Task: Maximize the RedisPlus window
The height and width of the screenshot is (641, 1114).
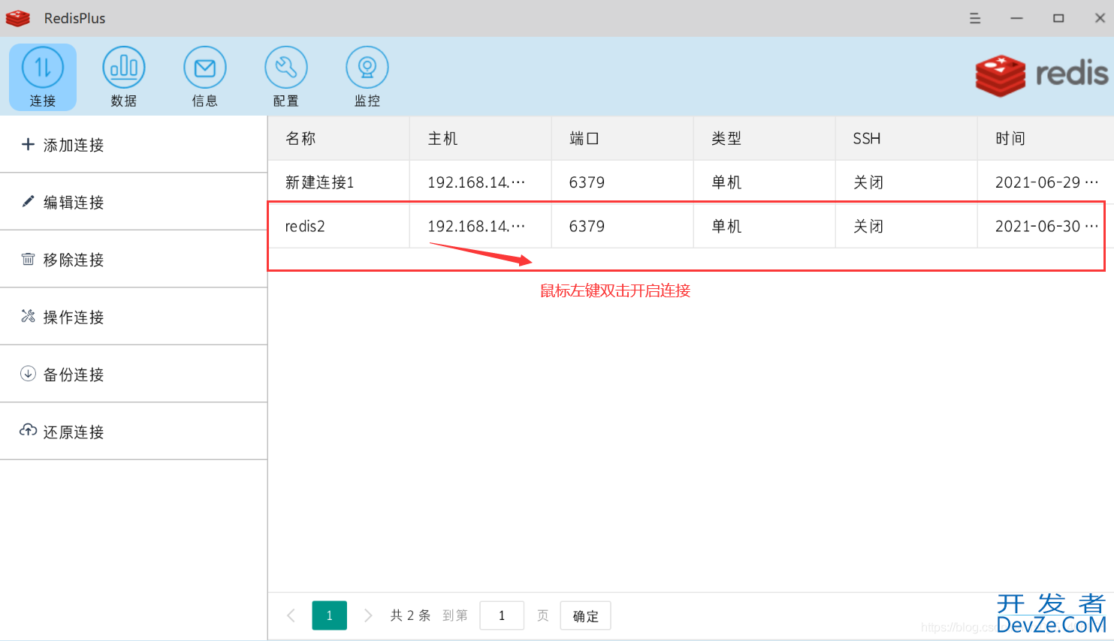Action: pyautogui.click(x=1058, y=18)
